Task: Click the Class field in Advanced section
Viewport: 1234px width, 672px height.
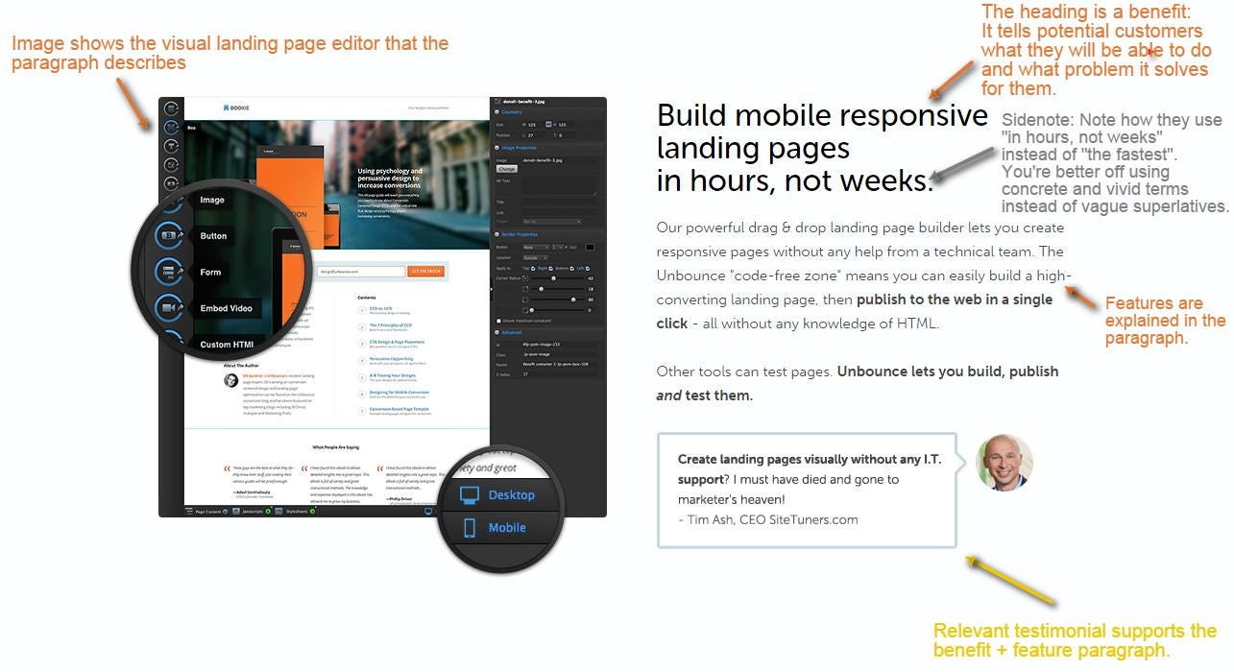Action: (x=560, y=354)
